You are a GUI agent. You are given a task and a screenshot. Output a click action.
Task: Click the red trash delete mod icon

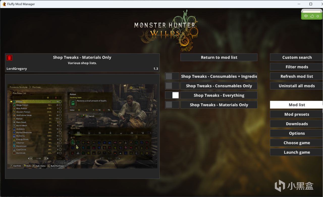[x=9, y=58]
